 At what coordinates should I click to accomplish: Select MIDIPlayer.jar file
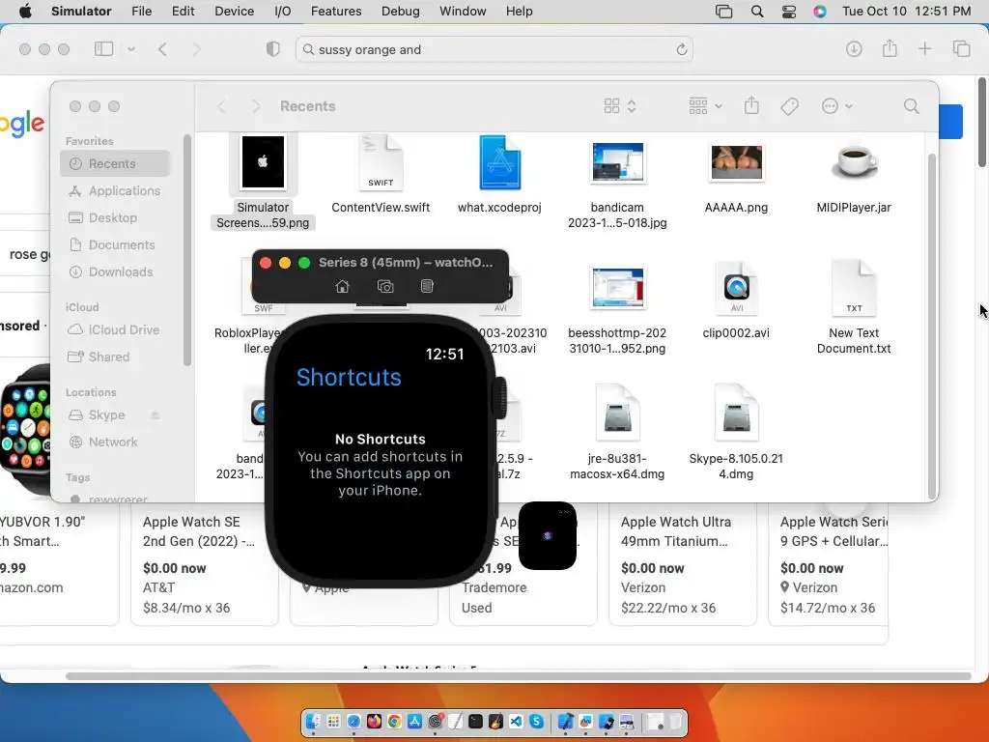(854, 177)
